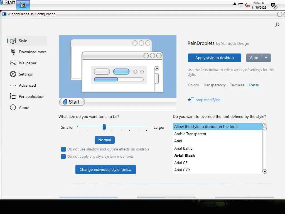Click Apply style to desktop

click(x=215, y=58)
